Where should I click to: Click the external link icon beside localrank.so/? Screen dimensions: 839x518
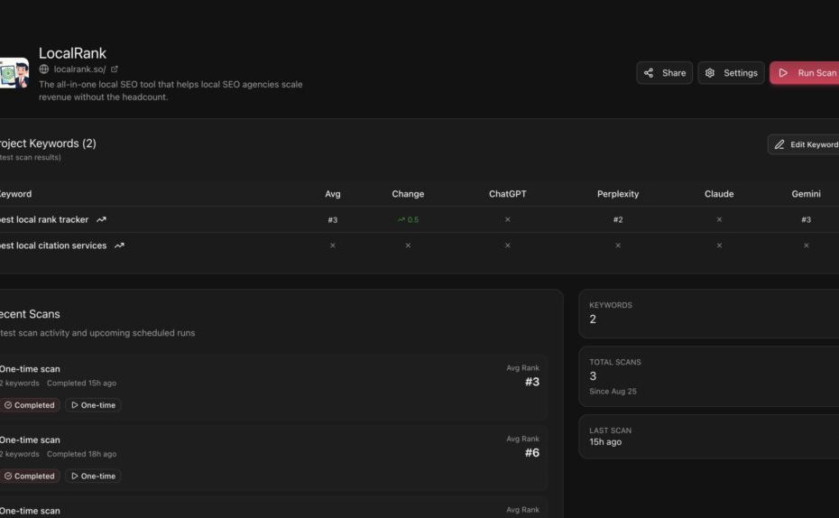[x=114, y=69]
